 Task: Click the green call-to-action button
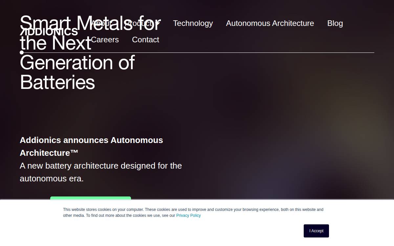click(x=91, y=198)
